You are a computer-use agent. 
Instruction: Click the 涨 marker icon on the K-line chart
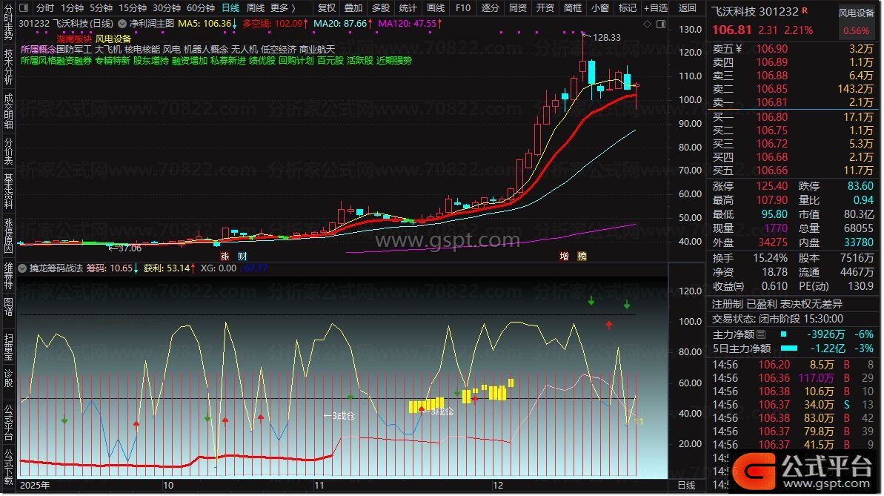point(222,256)
